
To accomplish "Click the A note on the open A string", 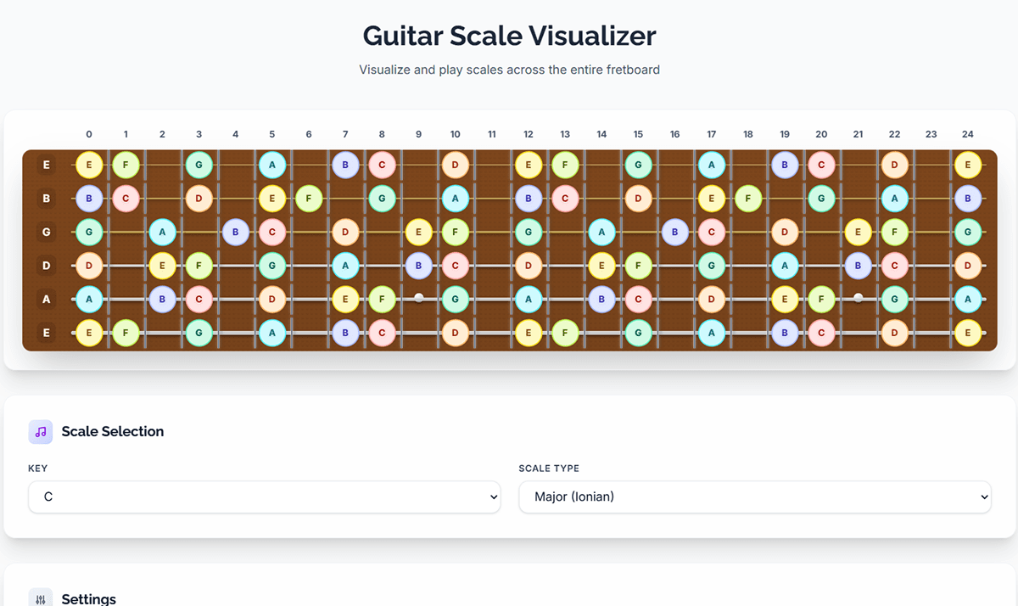I will (x=89, y=299).
